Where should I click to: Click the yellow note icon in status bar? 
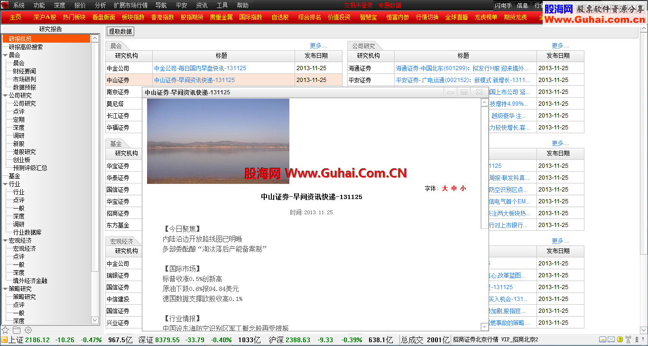coord(602,340)
